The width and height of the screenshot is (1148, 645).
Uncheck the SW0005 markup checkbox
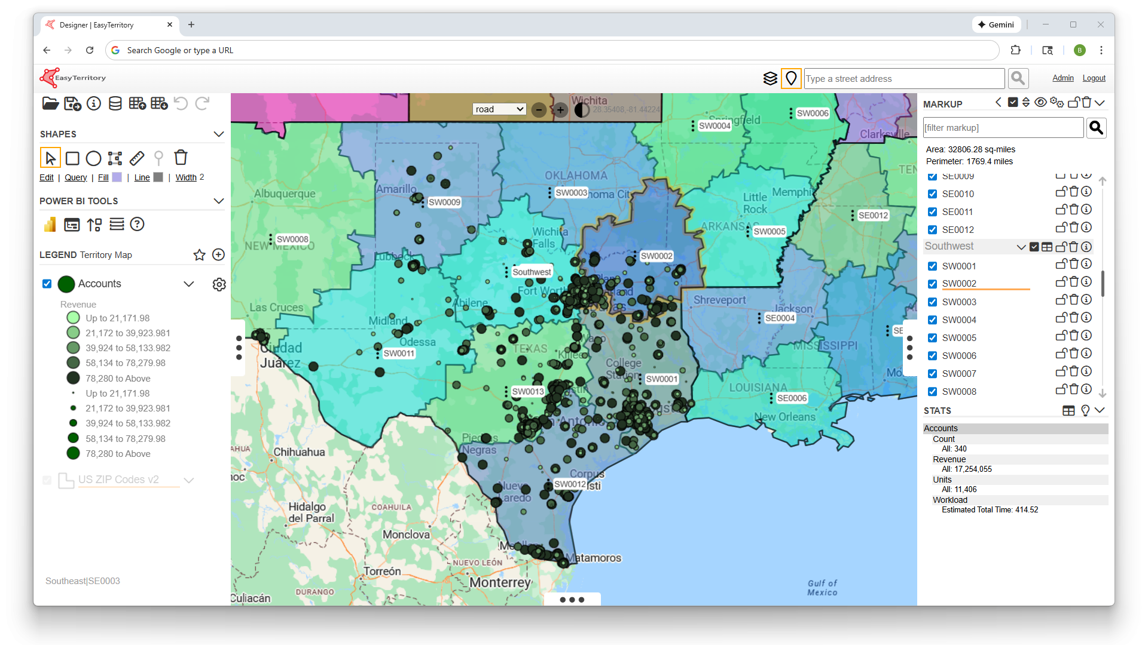tap(932, 338)
